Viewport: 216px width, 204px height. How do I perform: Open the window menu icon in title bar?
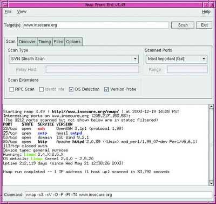coord(5,4)
